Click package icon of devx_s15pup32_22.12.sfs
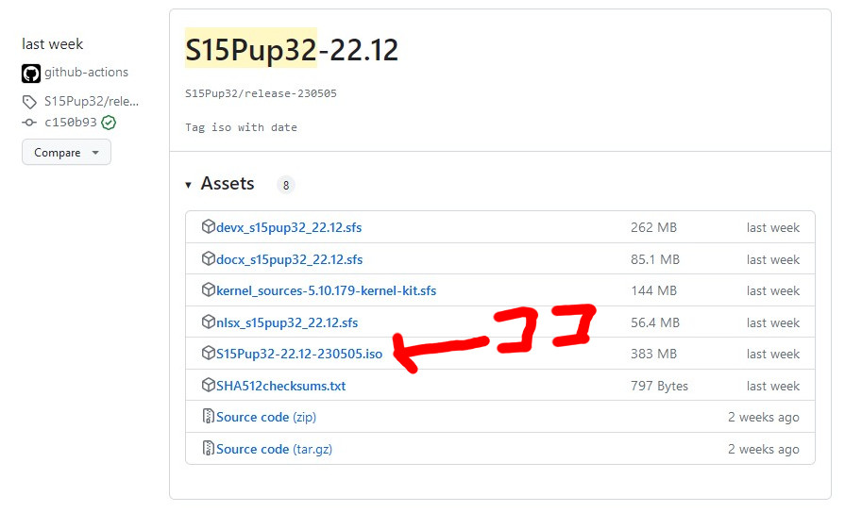 tap(208, 226)
